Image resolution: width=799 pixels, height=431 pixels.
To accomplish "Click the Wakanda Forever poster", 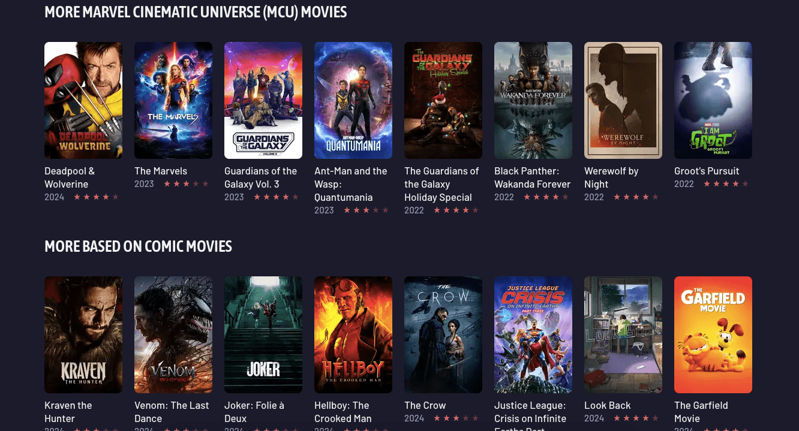I will pos(533,100).
